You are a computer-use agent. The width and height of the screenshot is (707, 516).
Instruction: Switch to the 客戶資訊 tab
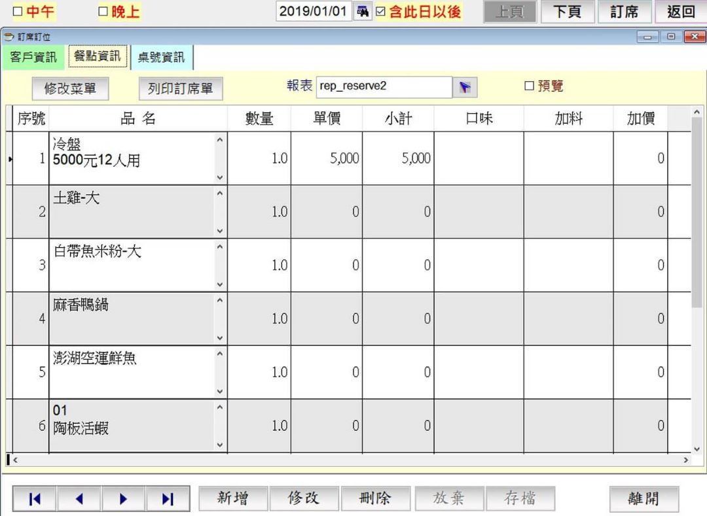tap(34, 57)
